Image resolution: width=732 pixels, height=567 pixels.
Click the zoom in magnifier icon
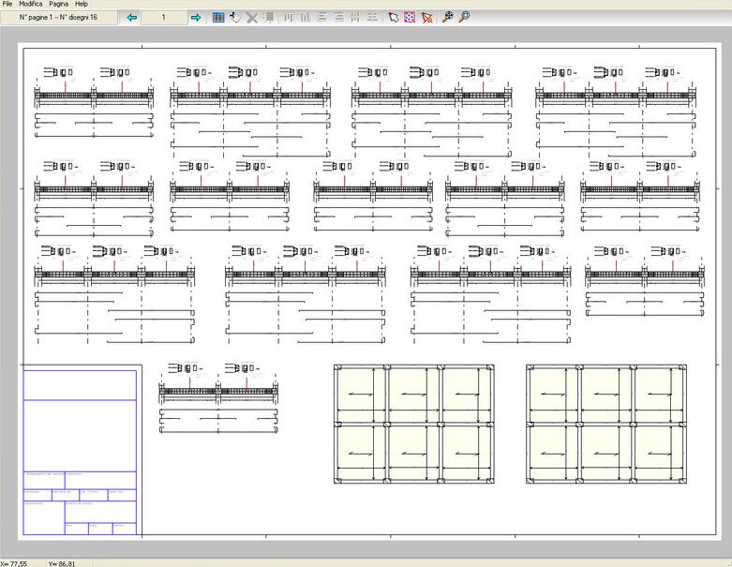pyautogui.click(x=448, y=17)
